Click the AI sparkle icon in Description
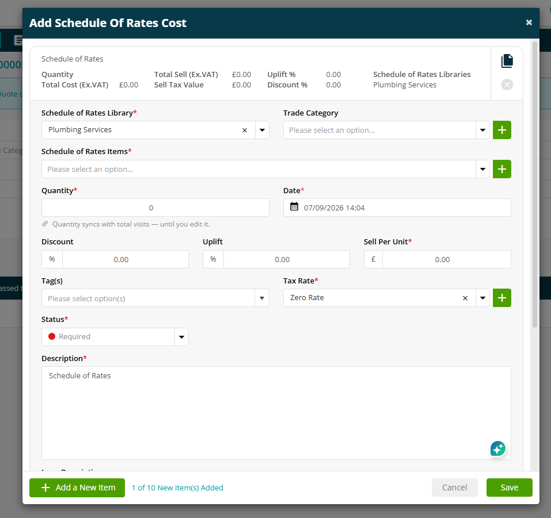The image size is (551, 518). [498, 448]
